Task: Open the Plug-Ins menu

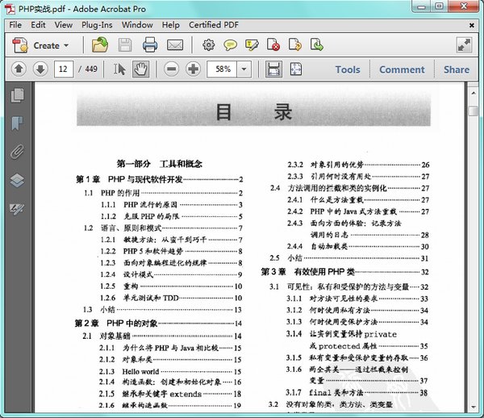Action: (97, 25)
